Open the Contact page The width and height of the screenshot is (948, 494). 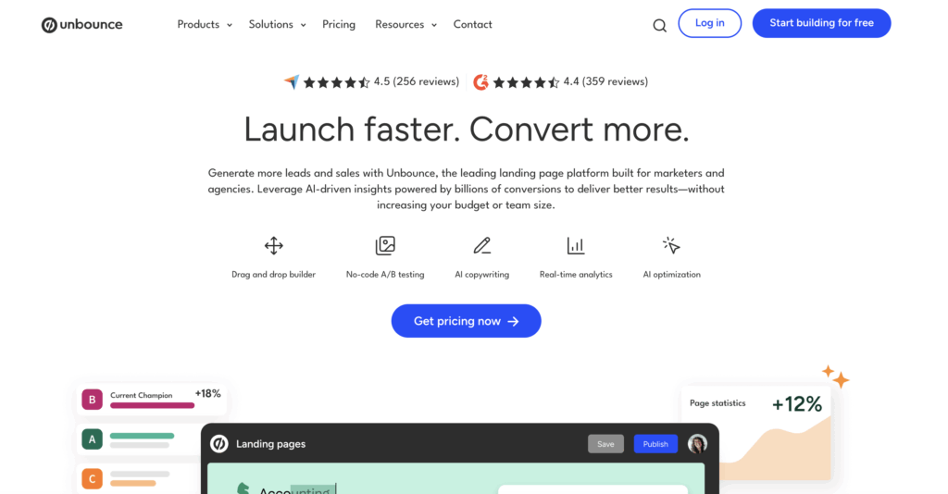click(x=472, y=25)
